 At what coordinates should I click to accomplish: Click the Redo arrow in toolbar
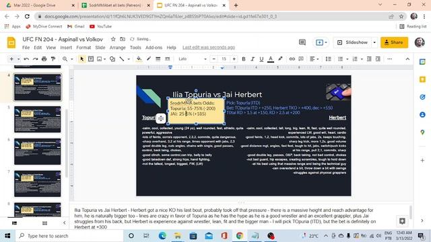click(35, 59)
